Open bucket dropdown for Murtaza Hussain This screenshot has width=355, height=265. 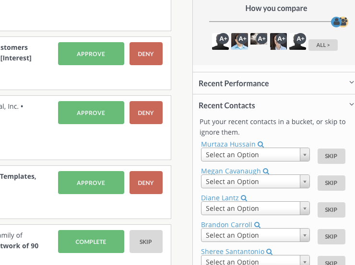coord(255,155)
